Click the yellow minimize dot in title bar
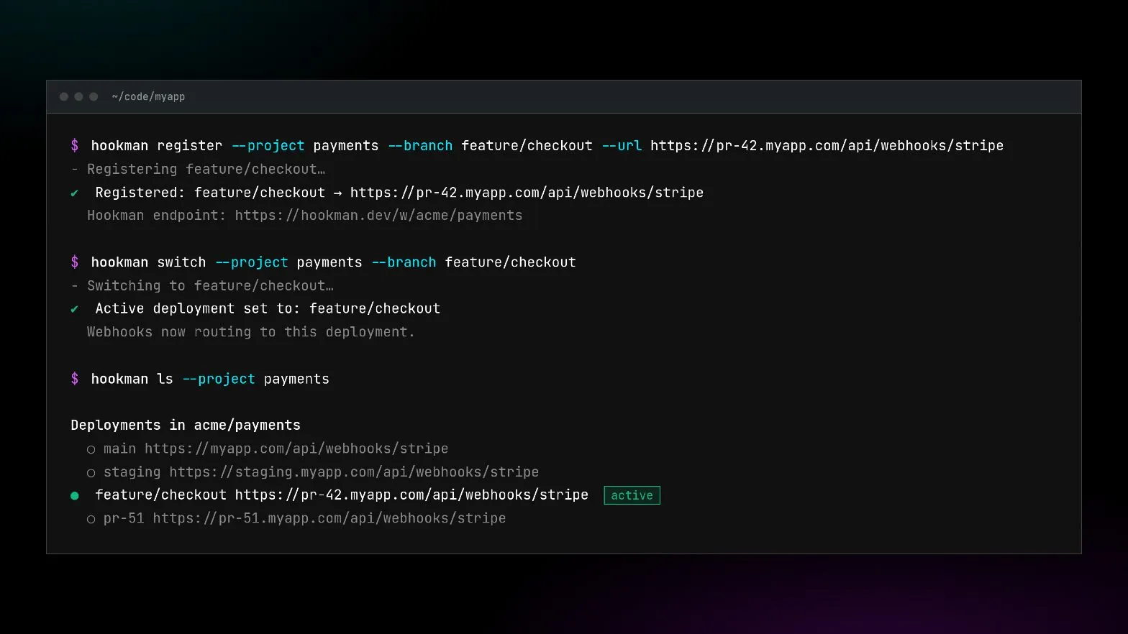 (78, 96)
